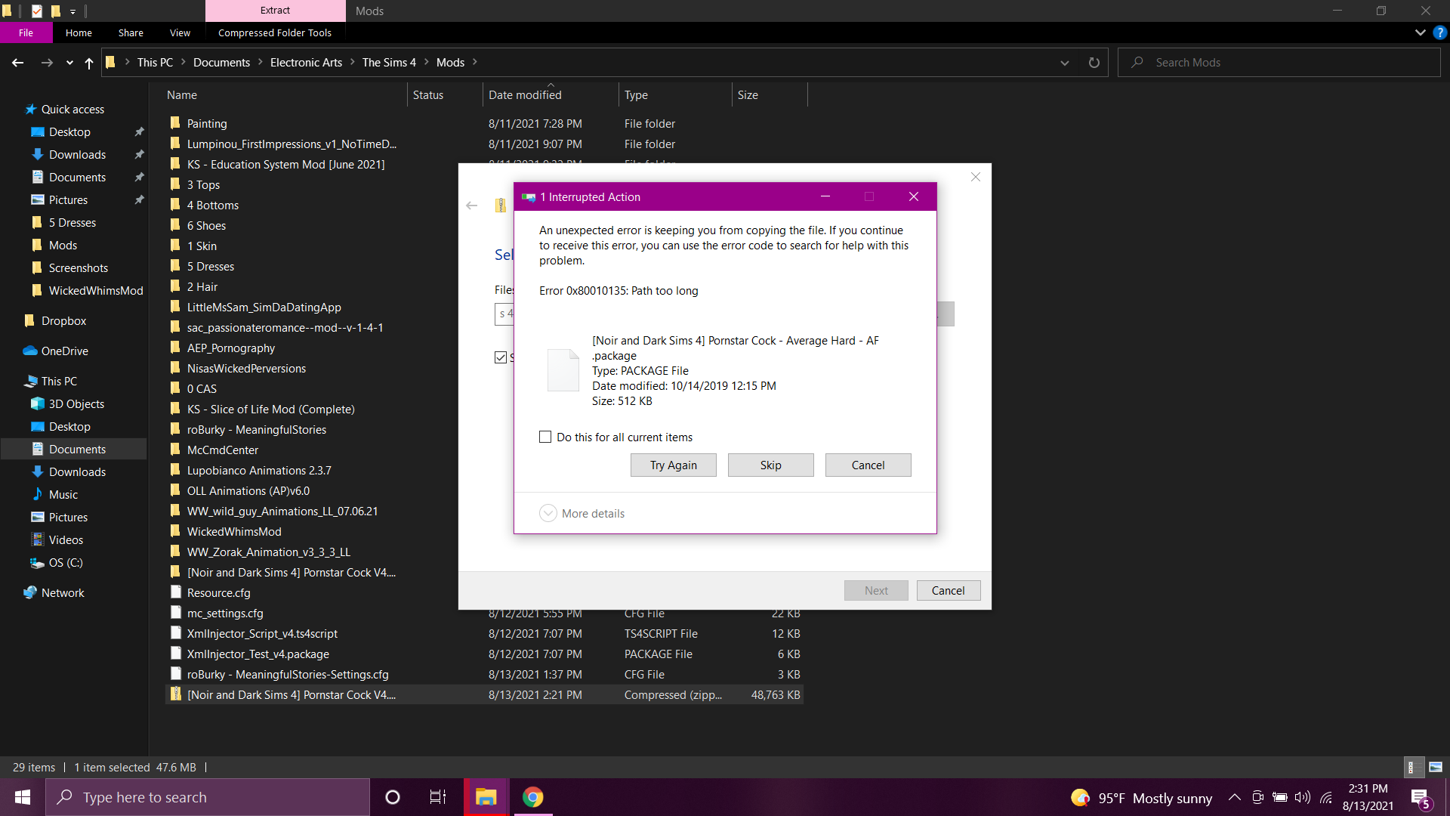Open Music in the navigation pane

tap(63, 495)
